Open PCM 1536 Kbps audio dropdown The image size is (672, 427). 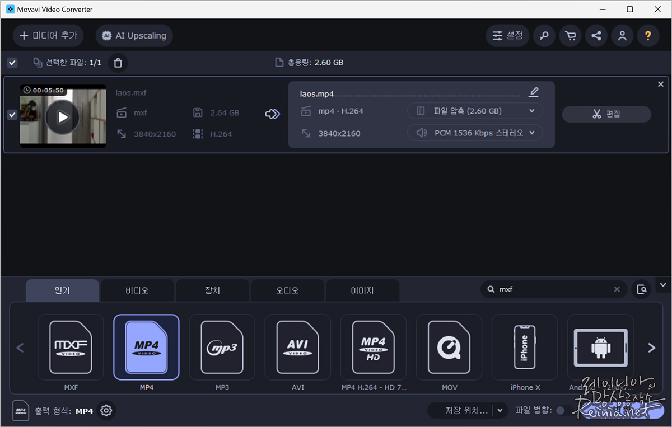click(475, 133)
